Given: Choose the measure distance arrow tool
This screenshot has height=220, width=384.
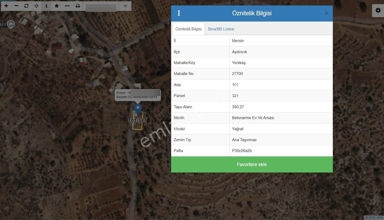Looking at the screenshot, I should coord(67,6).
